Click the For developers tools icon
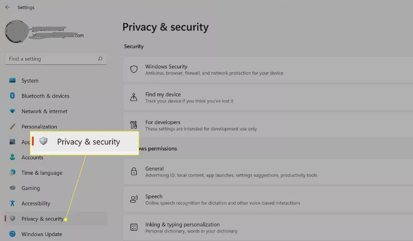The height and width of the screenshot is (241, 413). pos(134,125)
